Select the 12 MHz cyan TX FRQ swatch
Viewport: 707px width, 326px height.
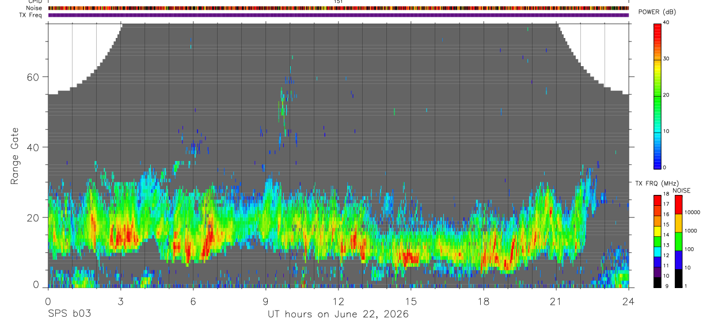[657, 251]
